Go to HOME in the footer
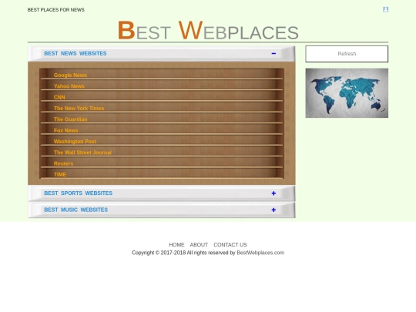Viewport: 416px width, 312px height. (176, 245)
